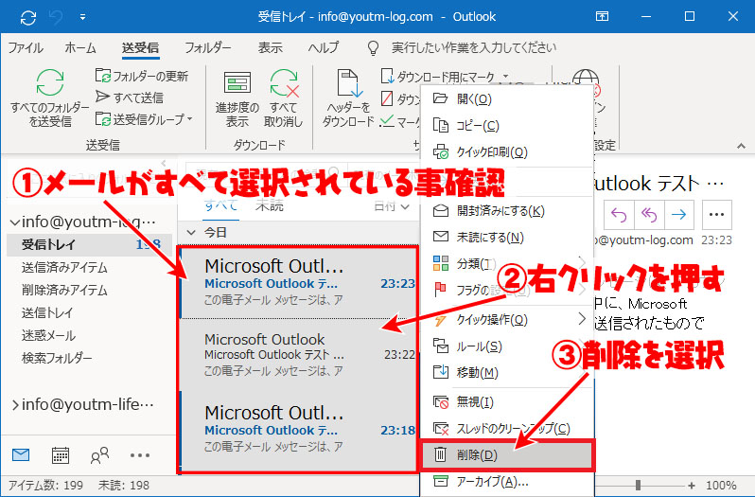The height and width of the screenshot is (497, 755).
Task: Choose ルール(S) in context menu
Action: tap(506, 346)
